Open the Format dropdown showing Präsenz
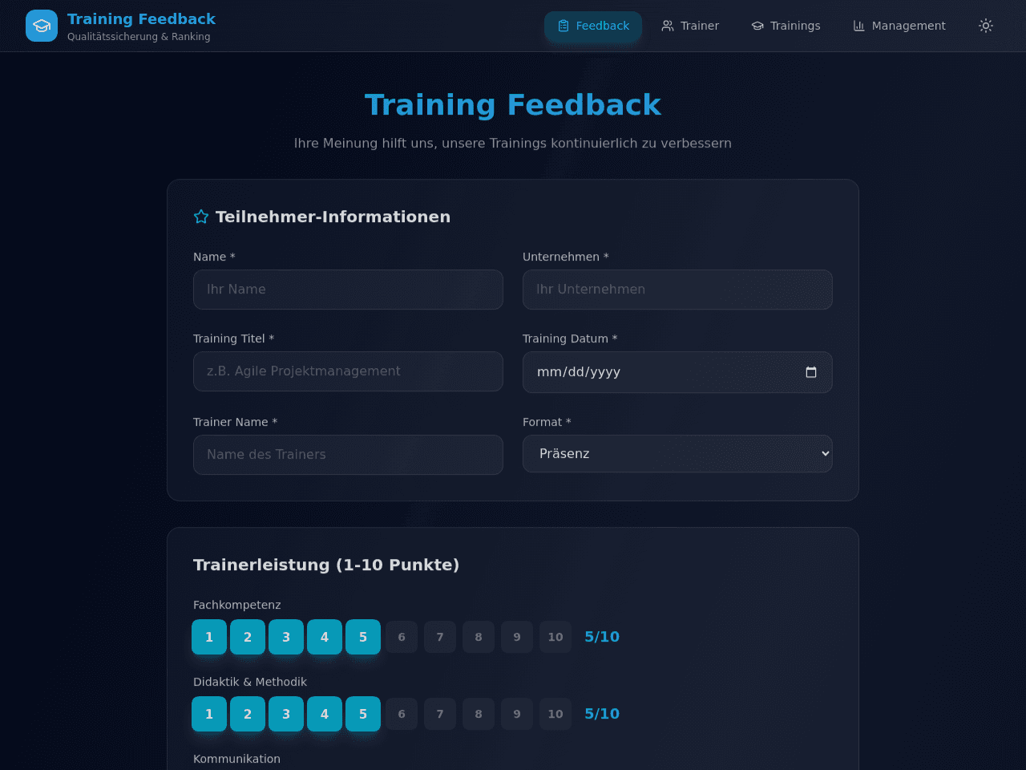The height and width of the screenshot is (770, 1026). (x=677, y=454)
